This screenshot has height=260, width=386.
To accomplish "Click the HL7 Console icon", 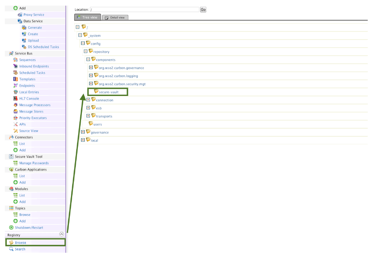I will click(x=16, y=99).
